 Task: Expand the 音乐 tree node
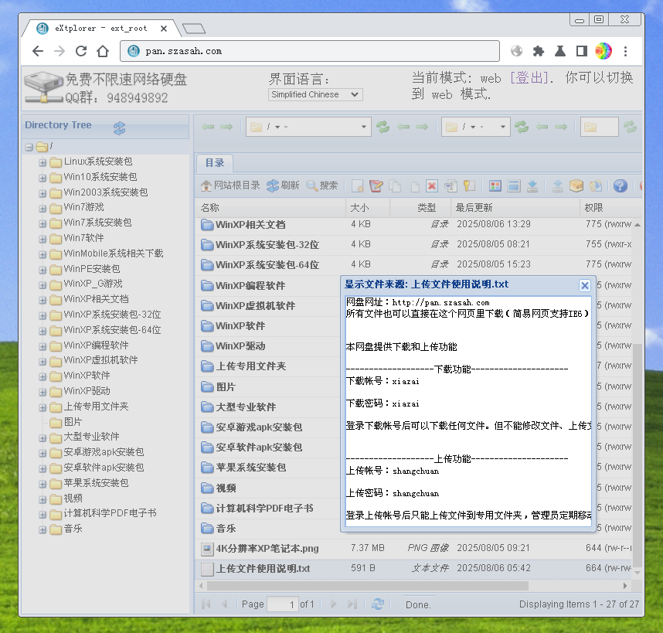point(42,530)
